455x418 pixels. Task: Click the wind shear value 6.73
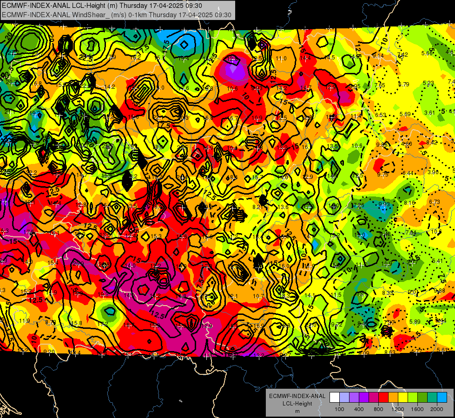point(435,202)
